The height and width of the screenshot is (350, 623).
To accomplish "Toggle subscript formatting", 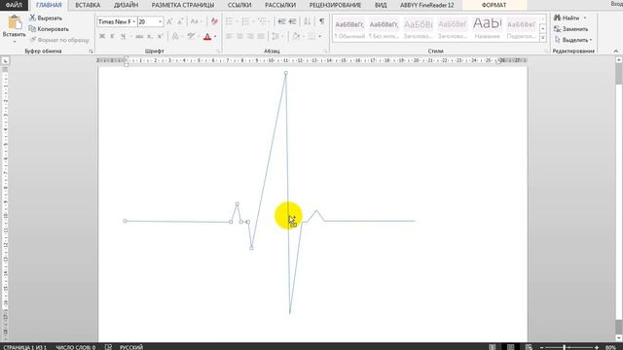I will point(150,37).
